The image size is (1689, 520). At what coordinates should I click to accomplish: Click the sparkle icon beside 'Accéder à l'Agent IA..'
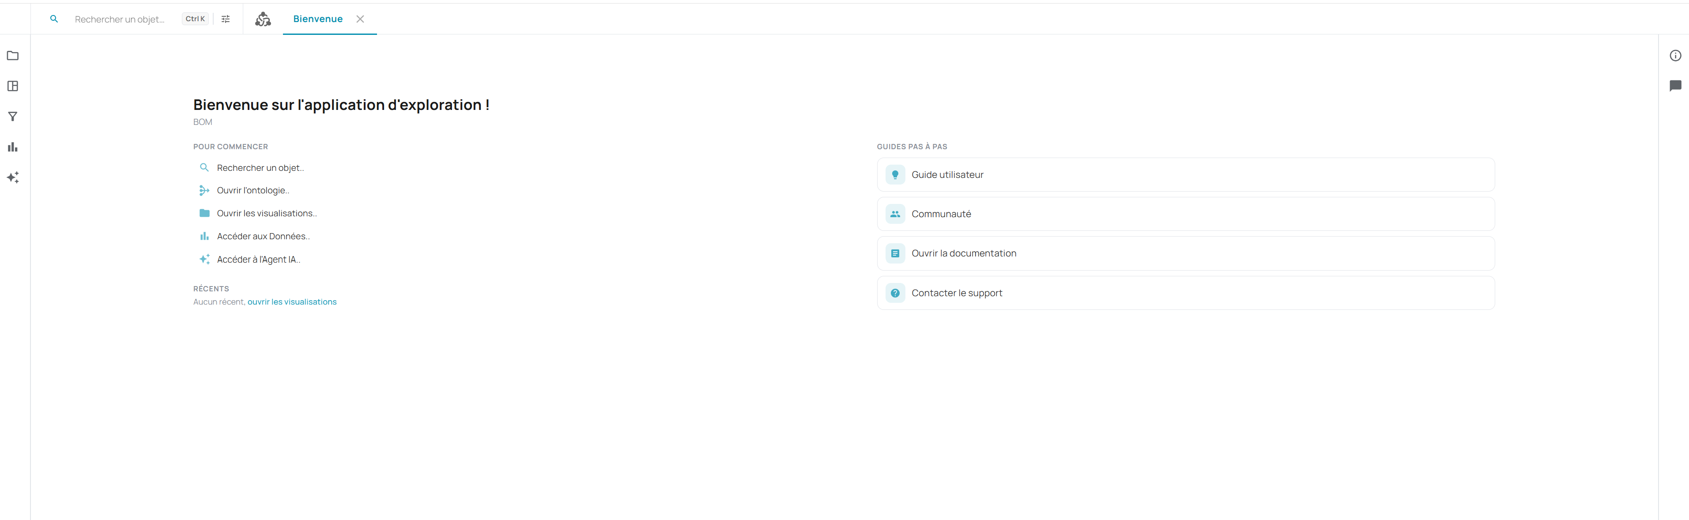(204, 259)
